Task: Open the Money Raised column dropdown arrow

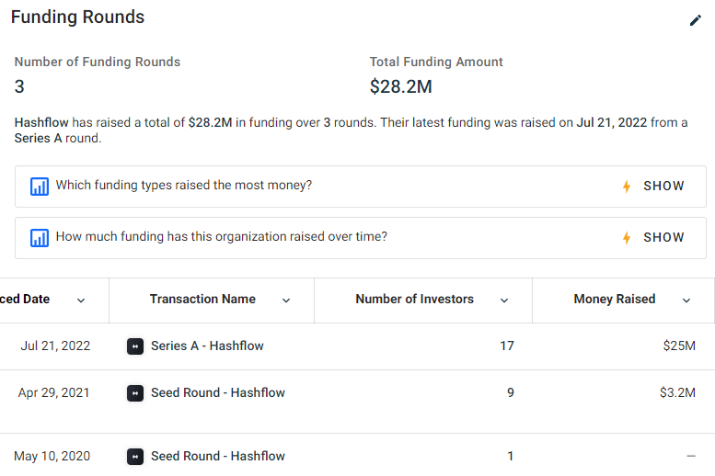Action: [686, 300]
